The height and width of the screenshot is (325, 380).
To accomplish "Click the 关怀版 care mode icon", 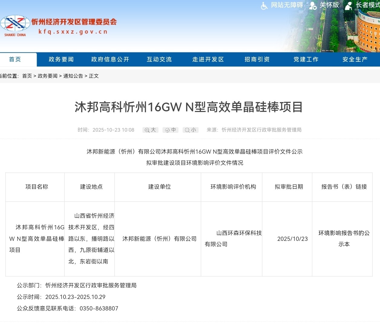I will (x=313, y=5).
